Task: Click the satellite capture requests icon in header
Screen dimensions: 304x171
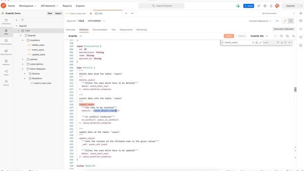Action: (258, 6)
